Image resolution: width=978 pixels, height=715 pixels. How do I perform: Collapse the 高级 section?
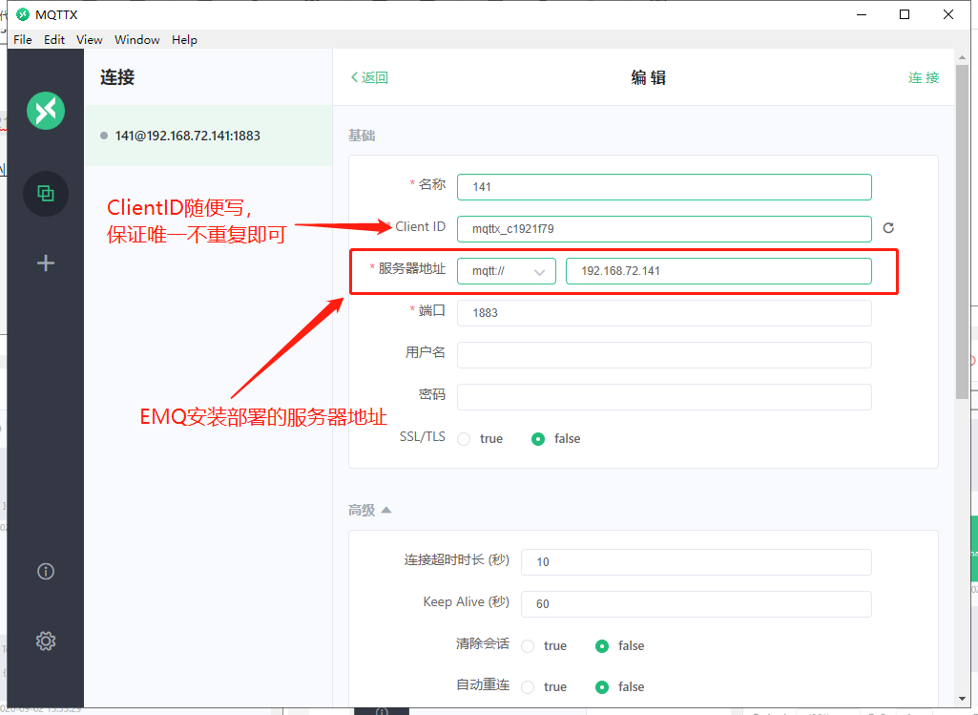point(386,511)
